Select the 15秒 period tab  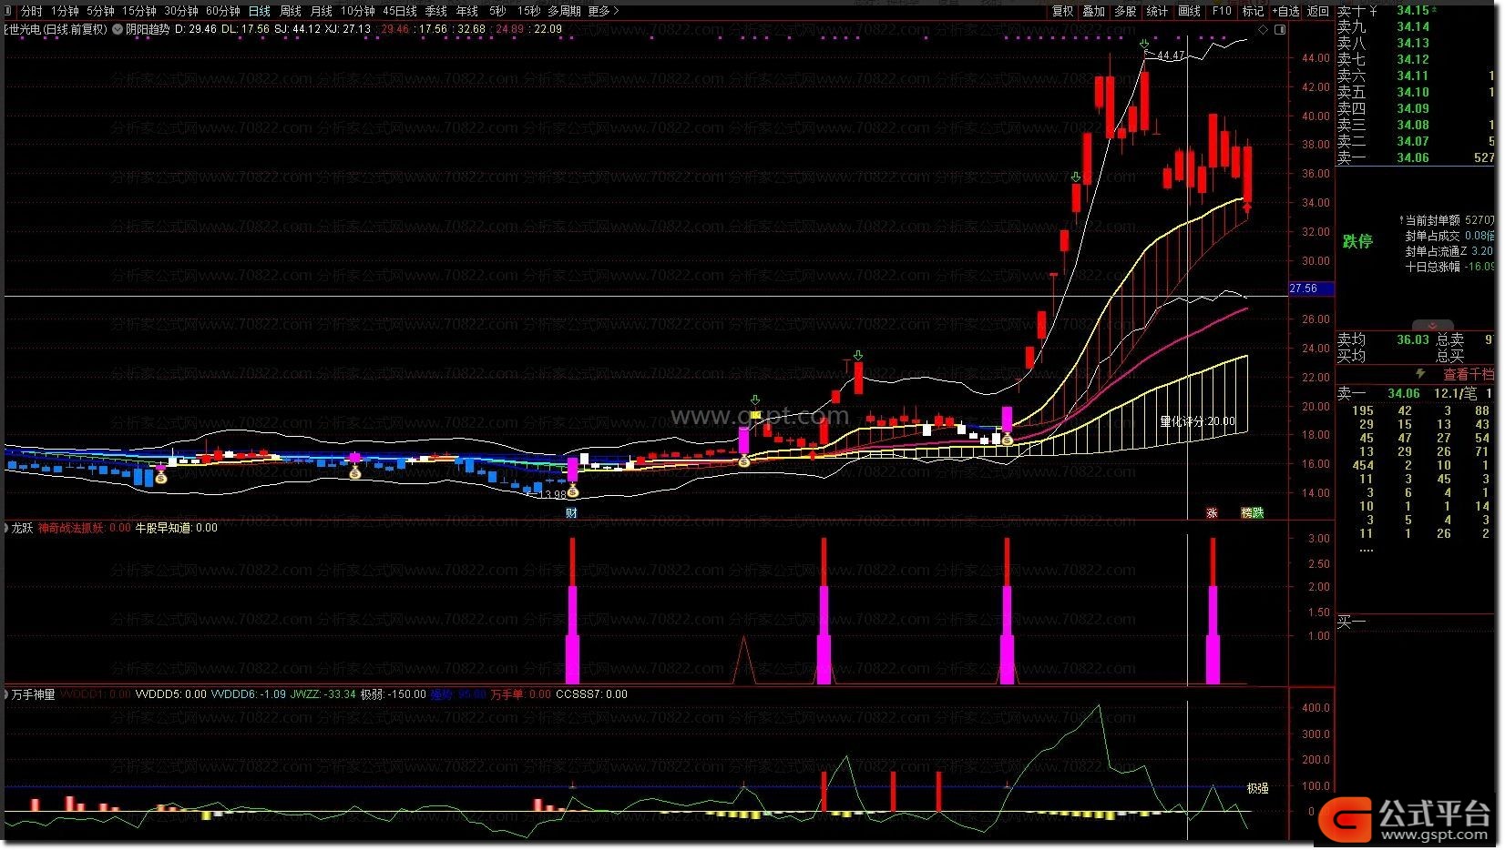pos(527,11)
